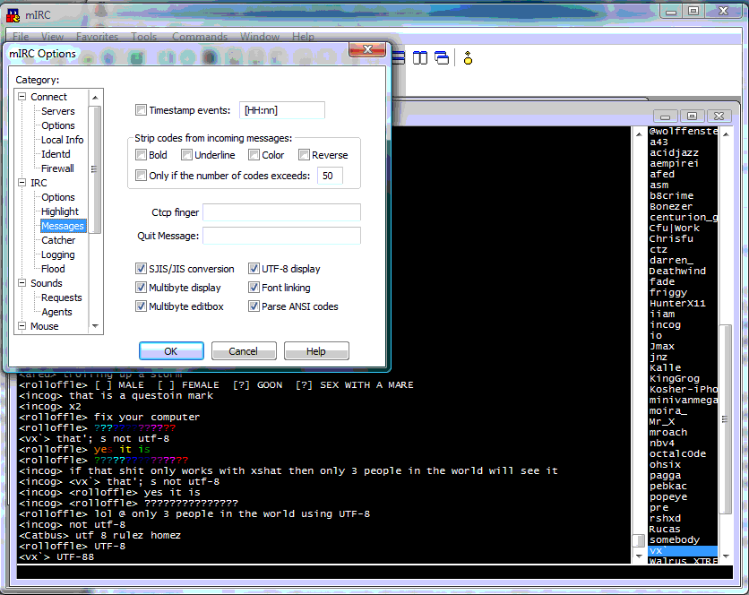
Task: Select Local Info in the category tree
Action: [62, 140]
